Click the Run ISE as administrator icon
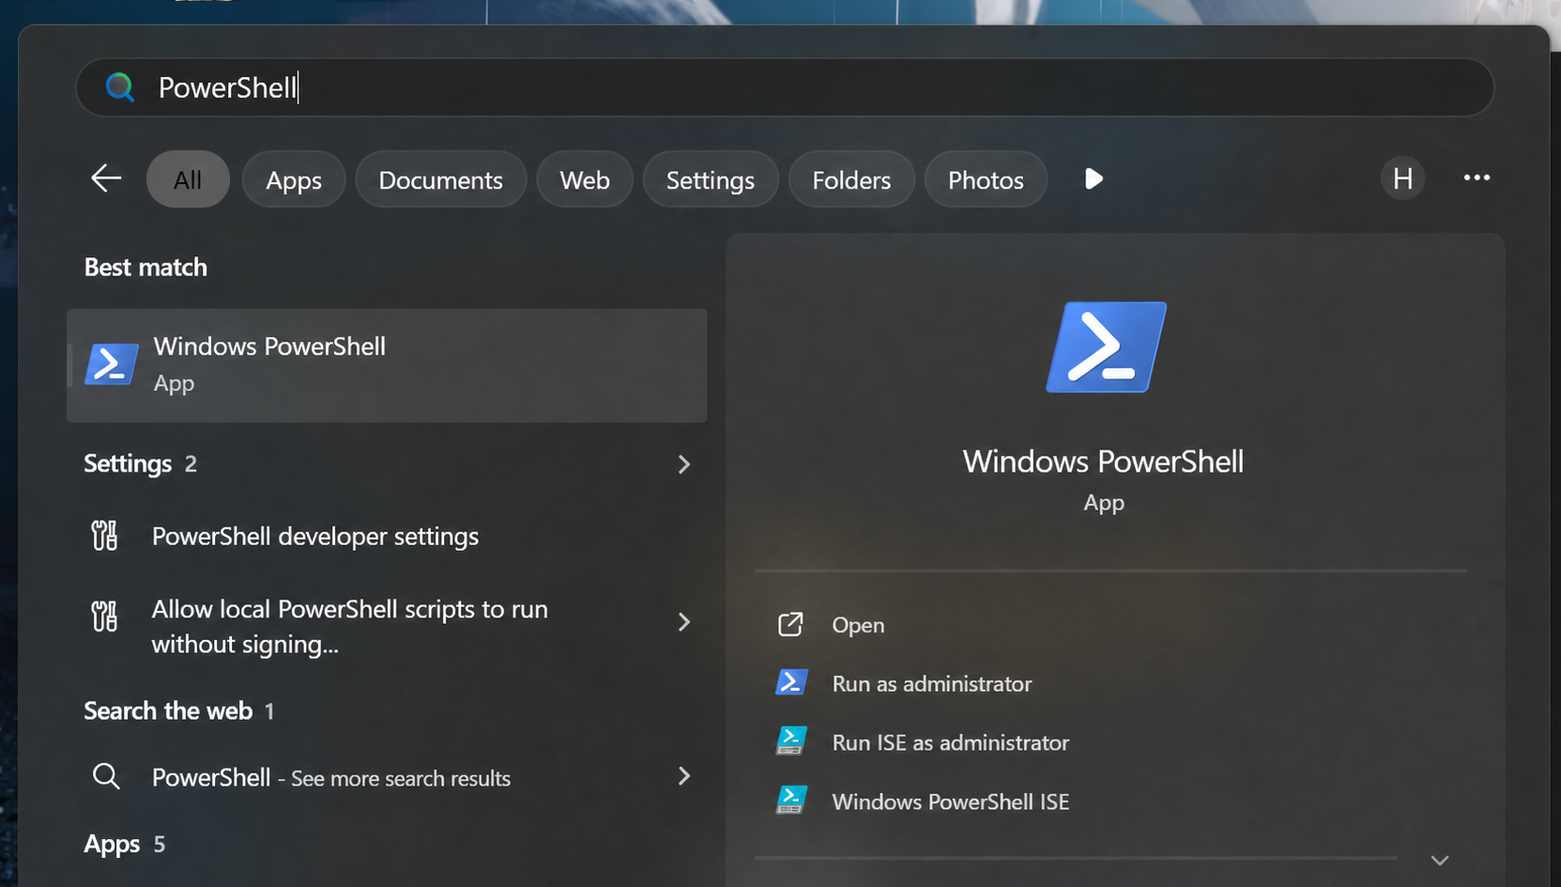Image resolution: width=1561 pixels, height=887 pixels. click(790, 742)
